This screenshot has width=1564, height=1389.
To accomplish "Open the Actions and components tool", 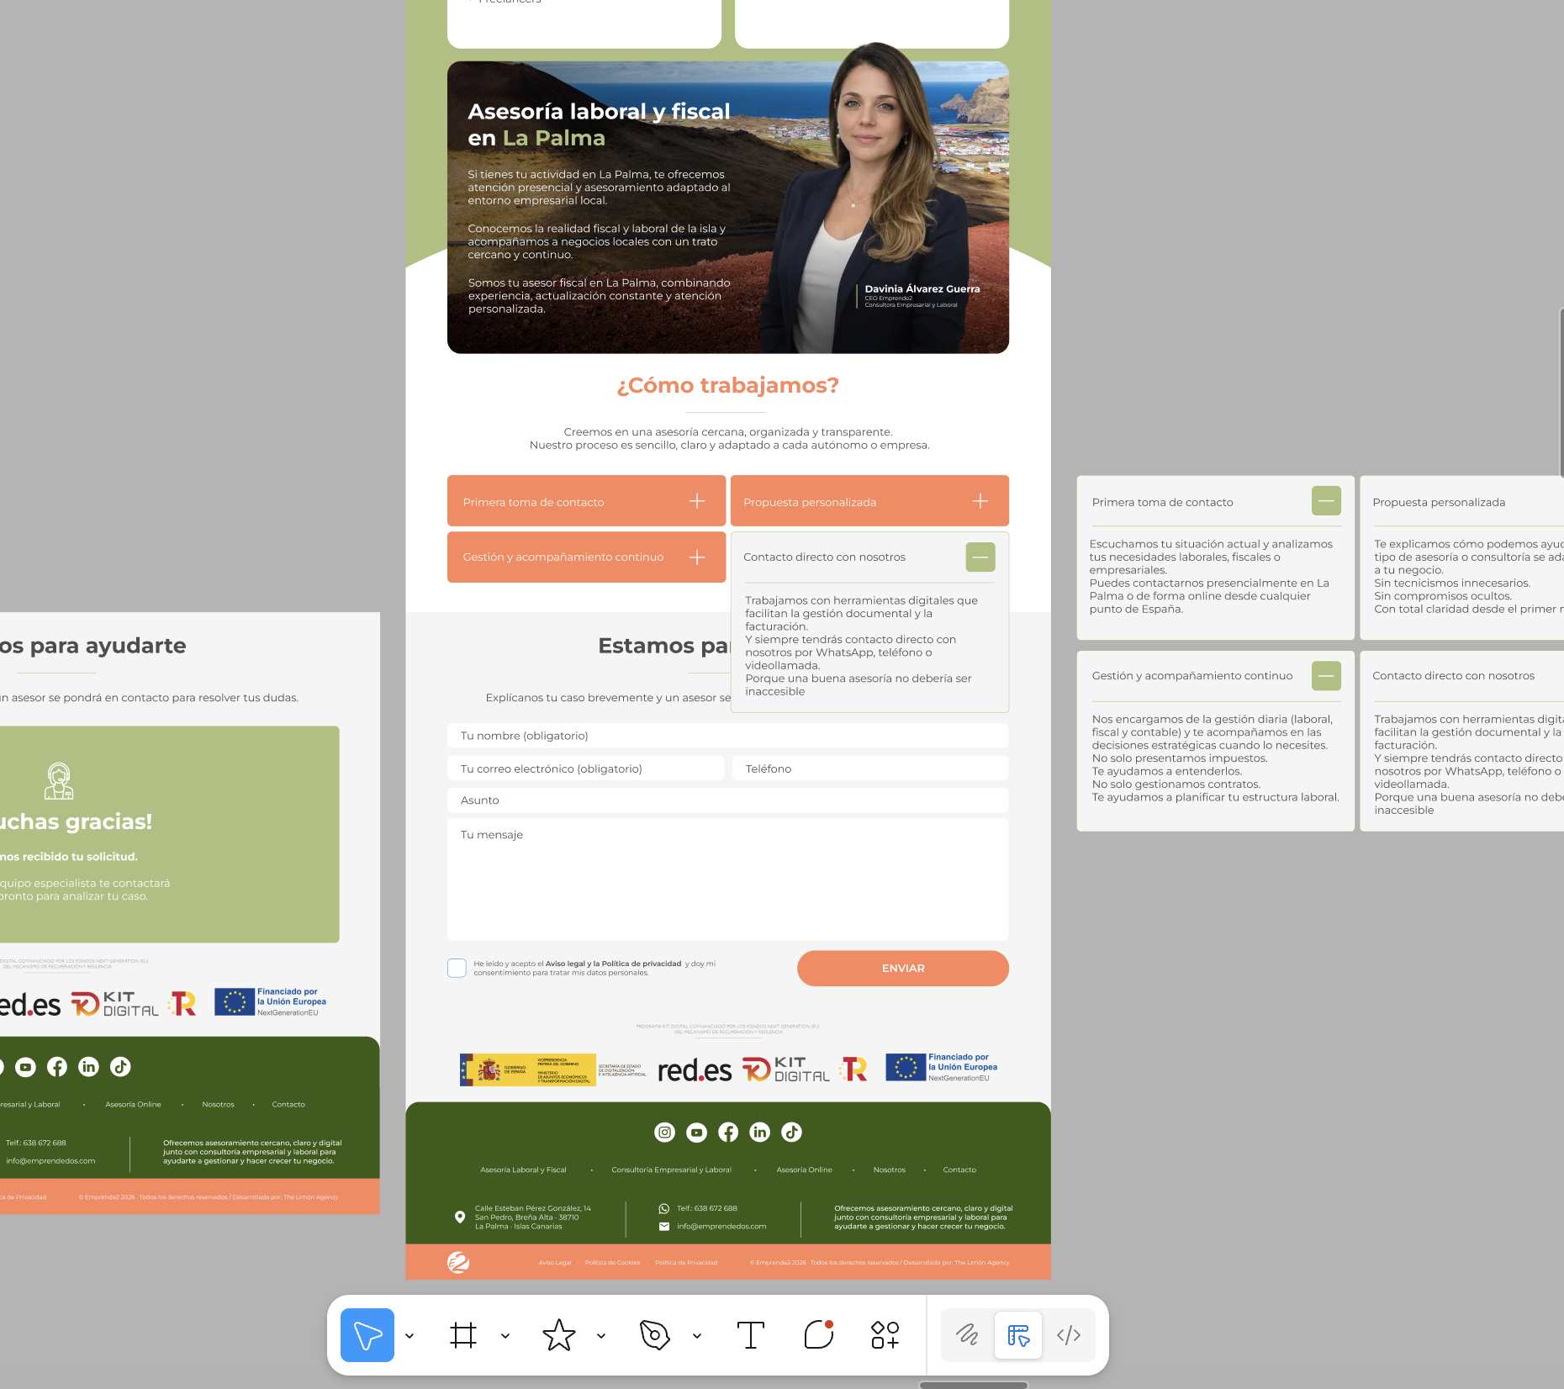I will (885, 1335).
